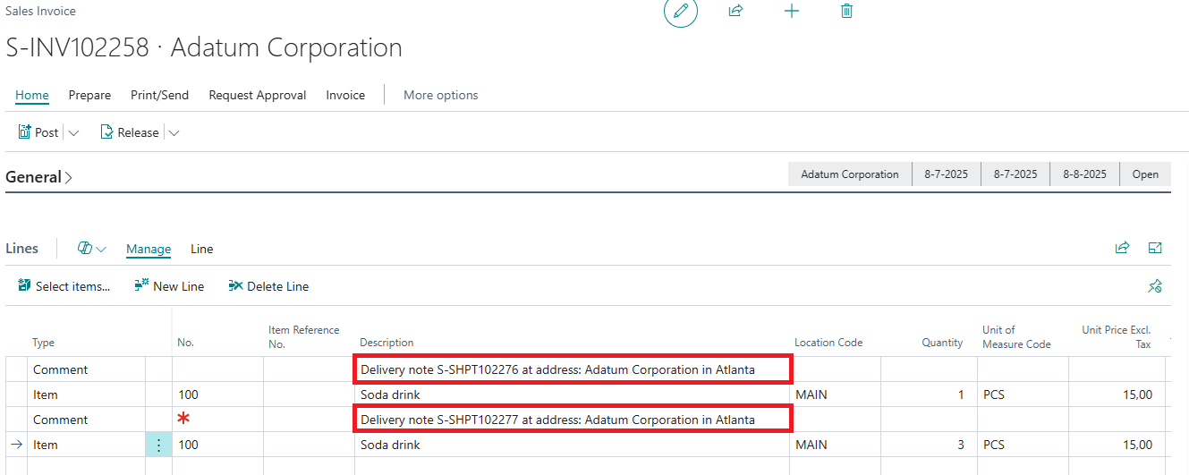Screen dimensions: 1189x475
Task: Expand the Post dropdown arrow
Action: [73, 132]
